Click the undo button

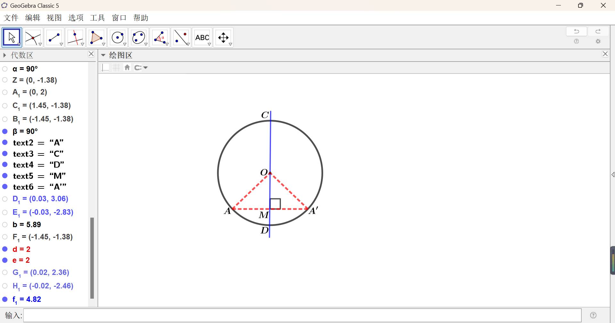point(576,31)
